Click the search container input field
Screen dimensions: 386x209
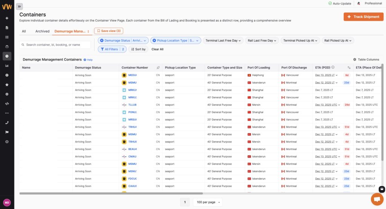pyautogui.click(x=55, y=45)
